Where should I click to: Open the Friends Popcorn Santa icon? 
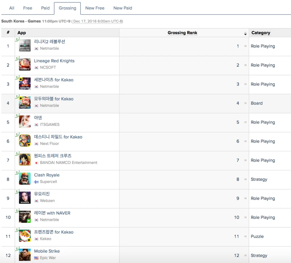[25, 236]
